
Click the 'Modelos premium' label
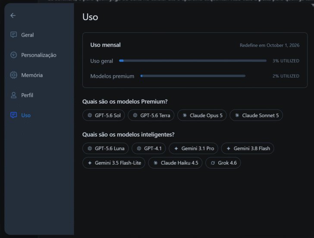(112, 76)
